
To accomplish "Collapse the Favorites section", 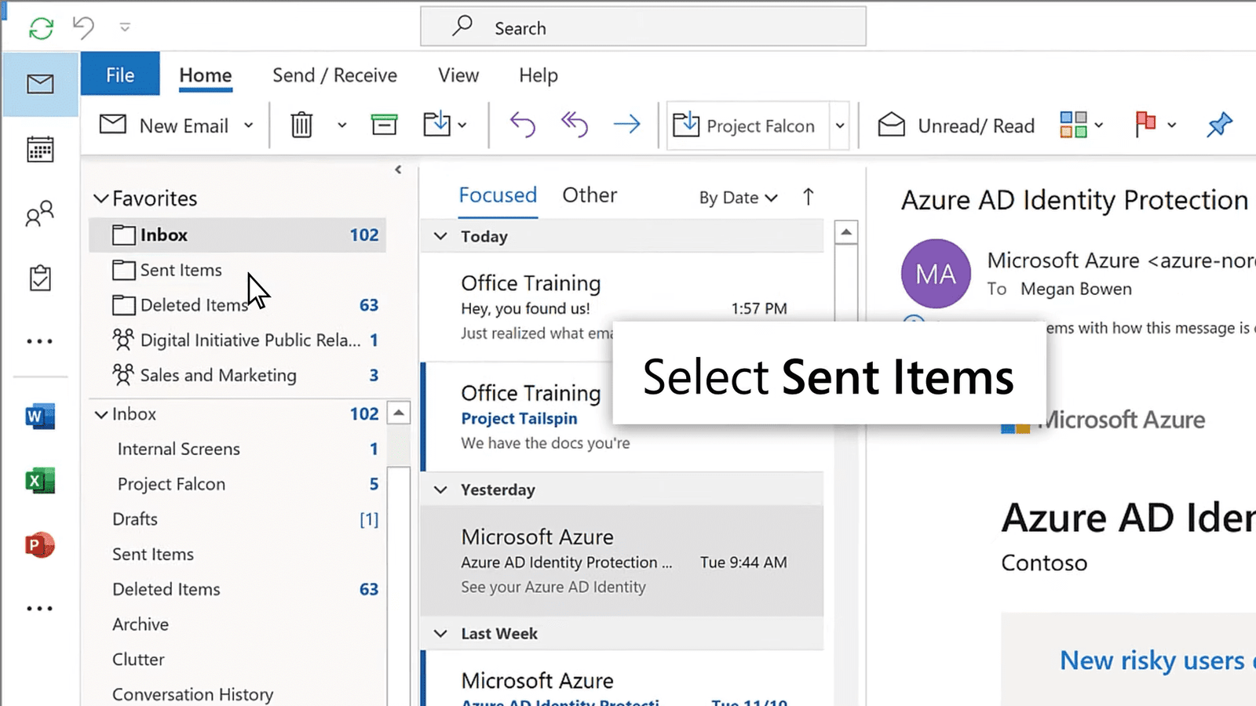I will 101,198.
